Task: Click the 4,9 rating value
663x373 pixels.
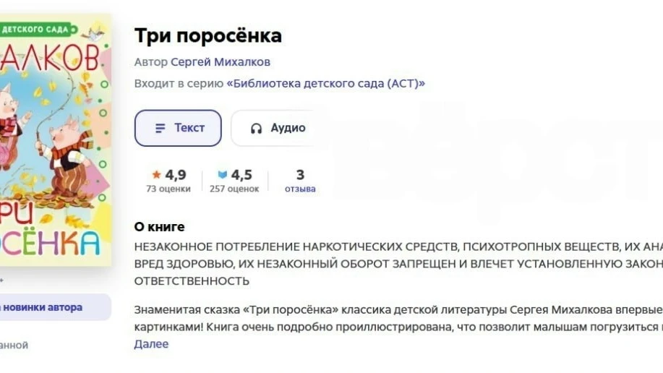Action: click(176, 175)
